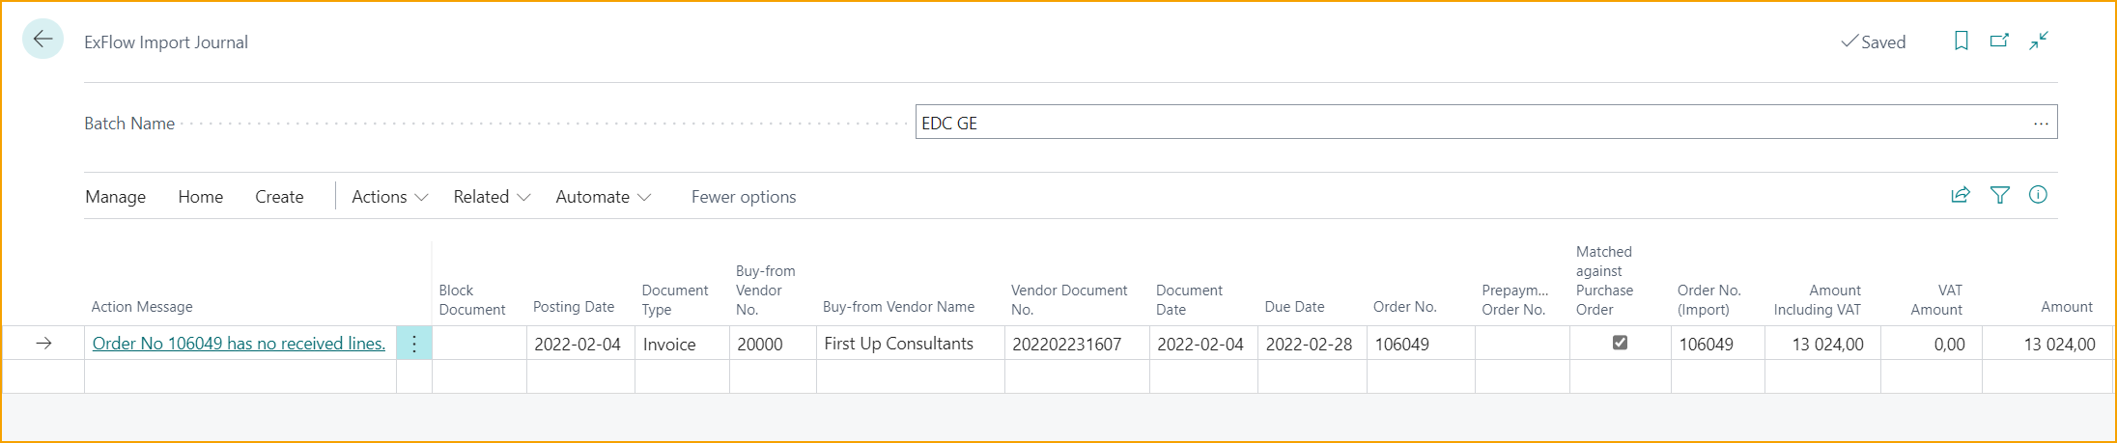Open Batch Name lookup ellipsis

click(2041, 124)
